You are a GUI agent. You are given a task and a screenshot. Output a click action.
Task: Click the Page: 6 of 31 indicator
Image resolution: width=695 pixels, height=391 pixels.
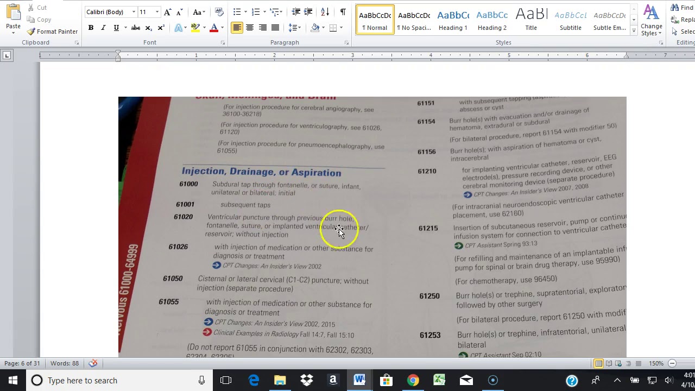(22, 363)
